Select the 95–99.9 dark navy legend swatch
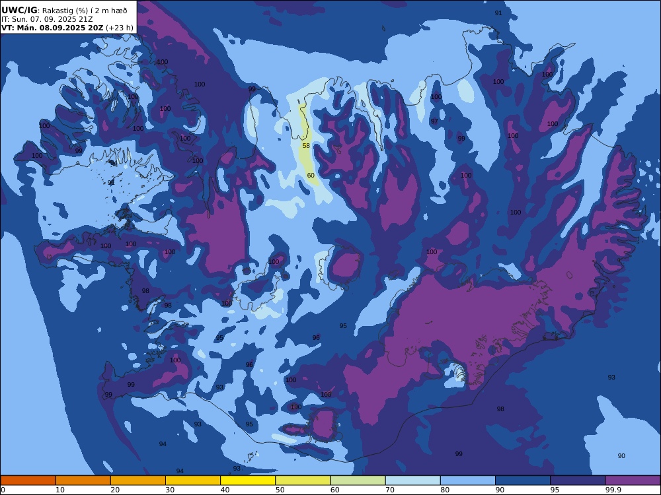This screenshot has height=495, width=661. point(578,480)
